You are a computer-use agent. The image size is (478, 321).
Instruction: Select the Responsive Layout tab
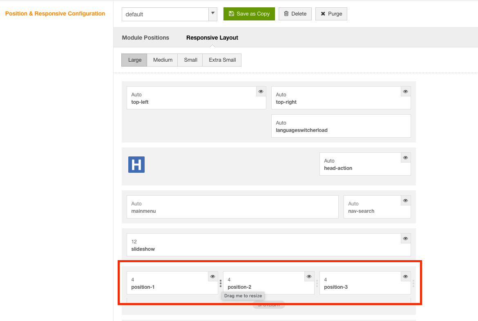point(212,38)
